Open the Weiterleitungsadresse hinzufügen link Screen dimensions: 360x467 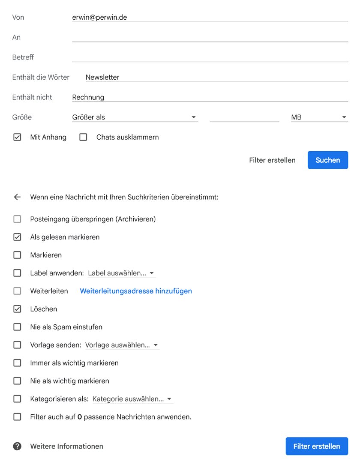pyautogui.click(x=135, y=291)
